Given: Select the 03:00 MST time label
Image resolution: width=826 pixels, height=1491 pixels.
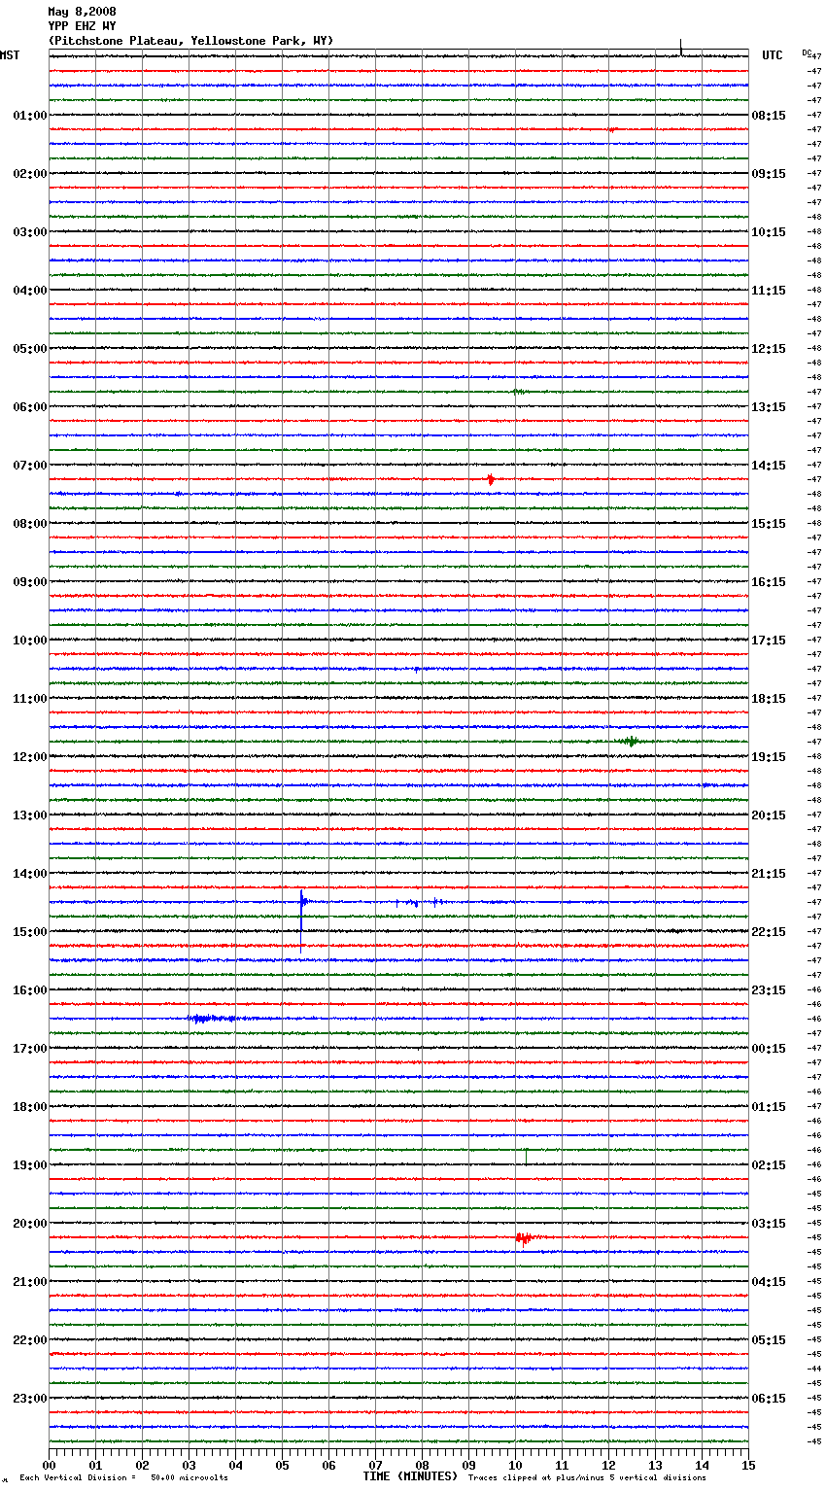Looking at the screenshot, I should click(x=30, y=232).
